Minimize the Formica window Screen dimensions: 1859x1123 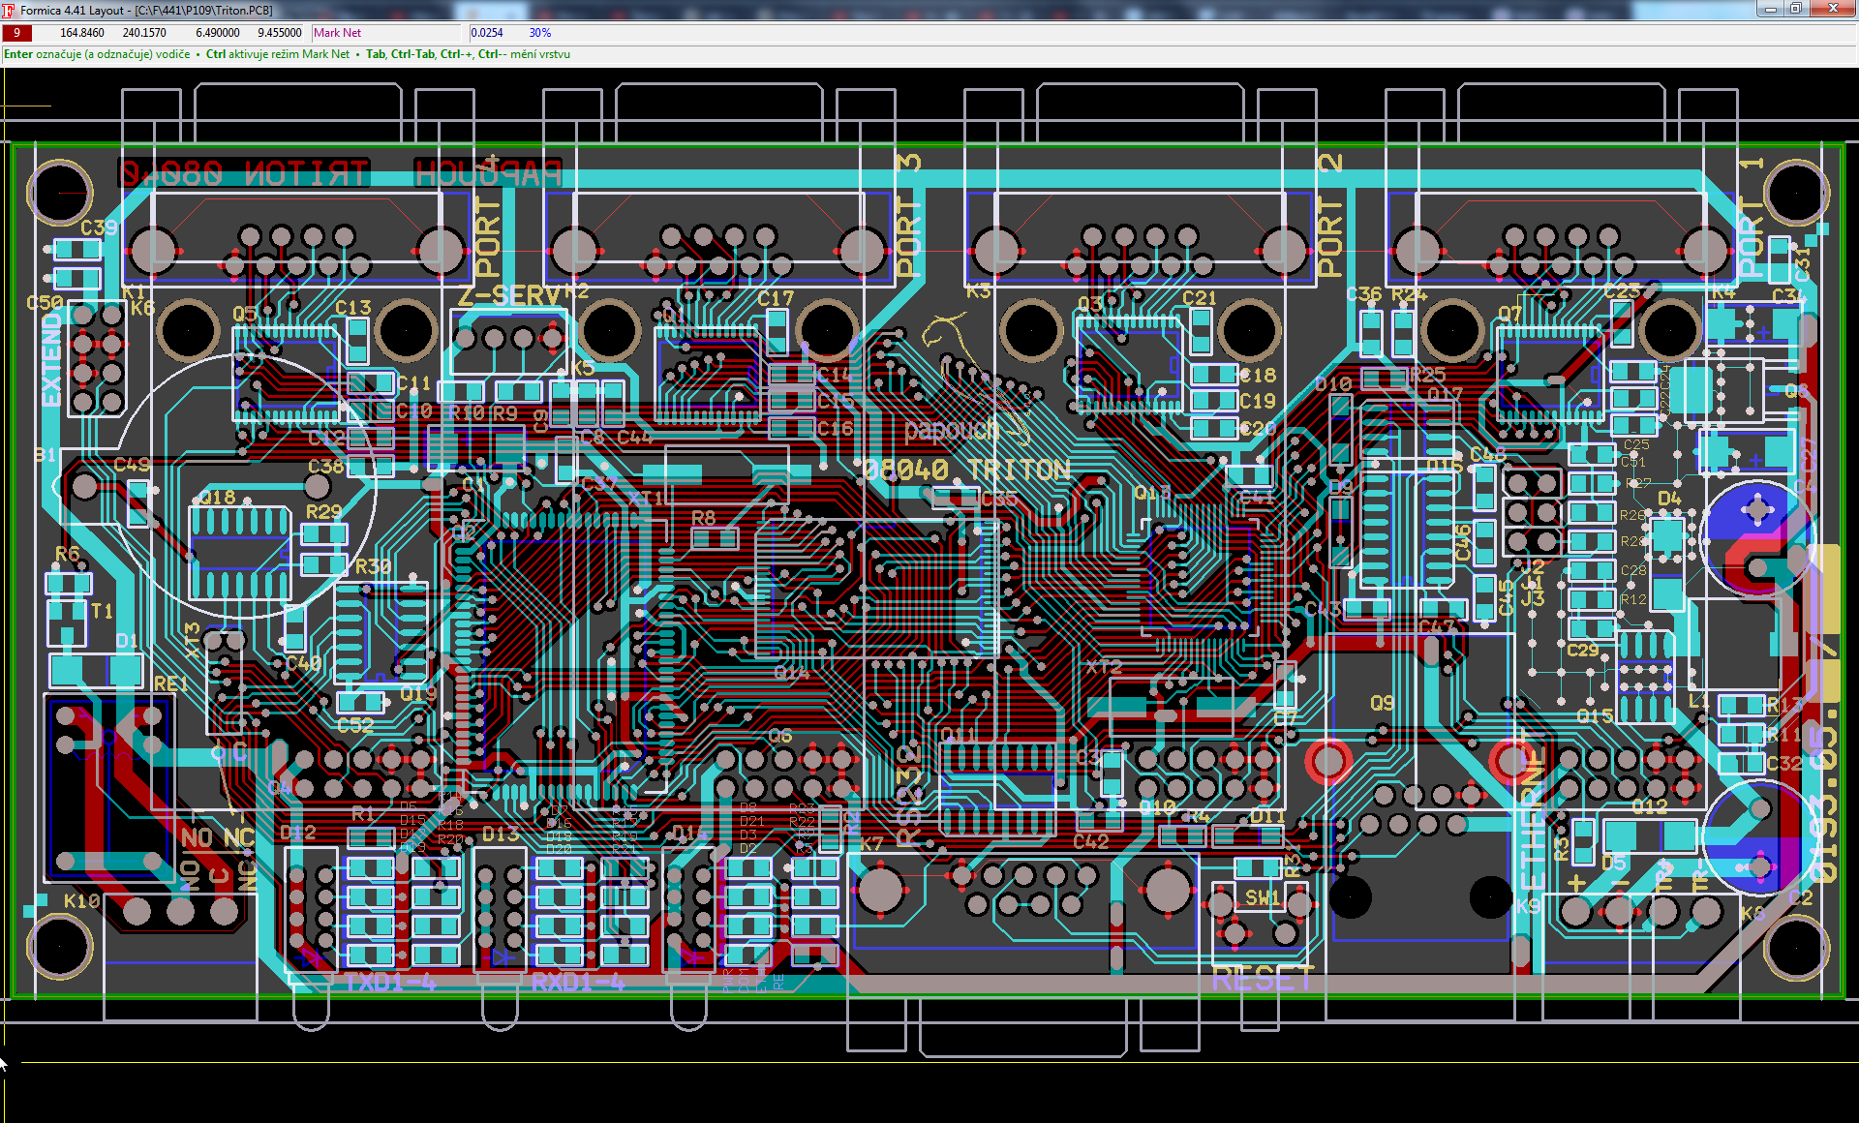pos(1770,9)
